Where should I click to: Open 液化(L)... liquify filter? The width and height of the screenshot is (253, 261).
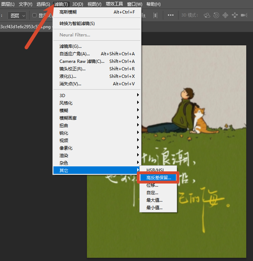(97, 76)
